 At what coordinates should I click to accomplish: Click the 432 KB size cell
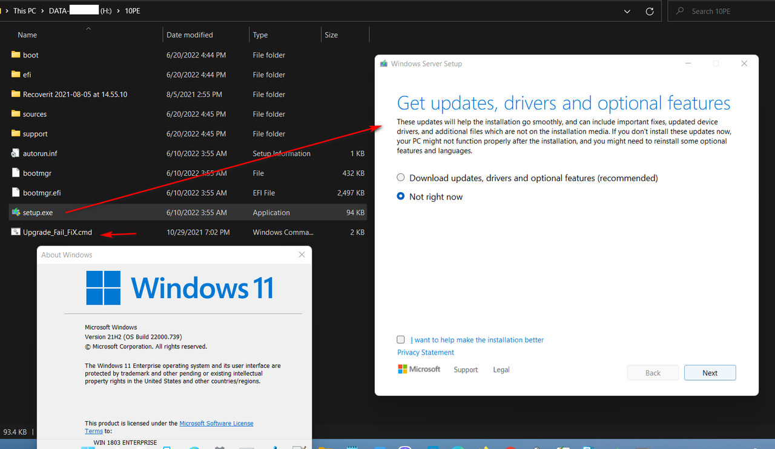[352, 173]
